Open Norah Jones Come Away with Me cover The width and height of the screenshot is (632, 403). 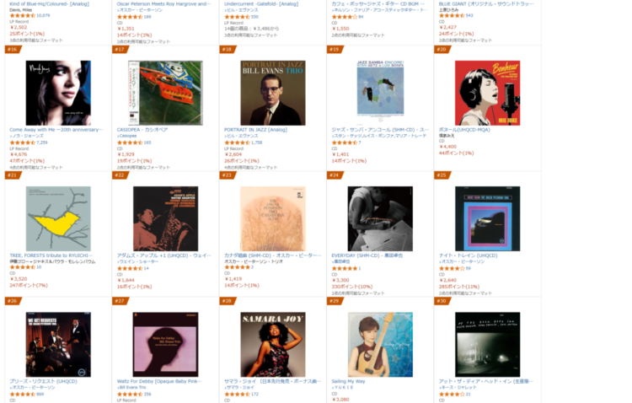[58, 93]
